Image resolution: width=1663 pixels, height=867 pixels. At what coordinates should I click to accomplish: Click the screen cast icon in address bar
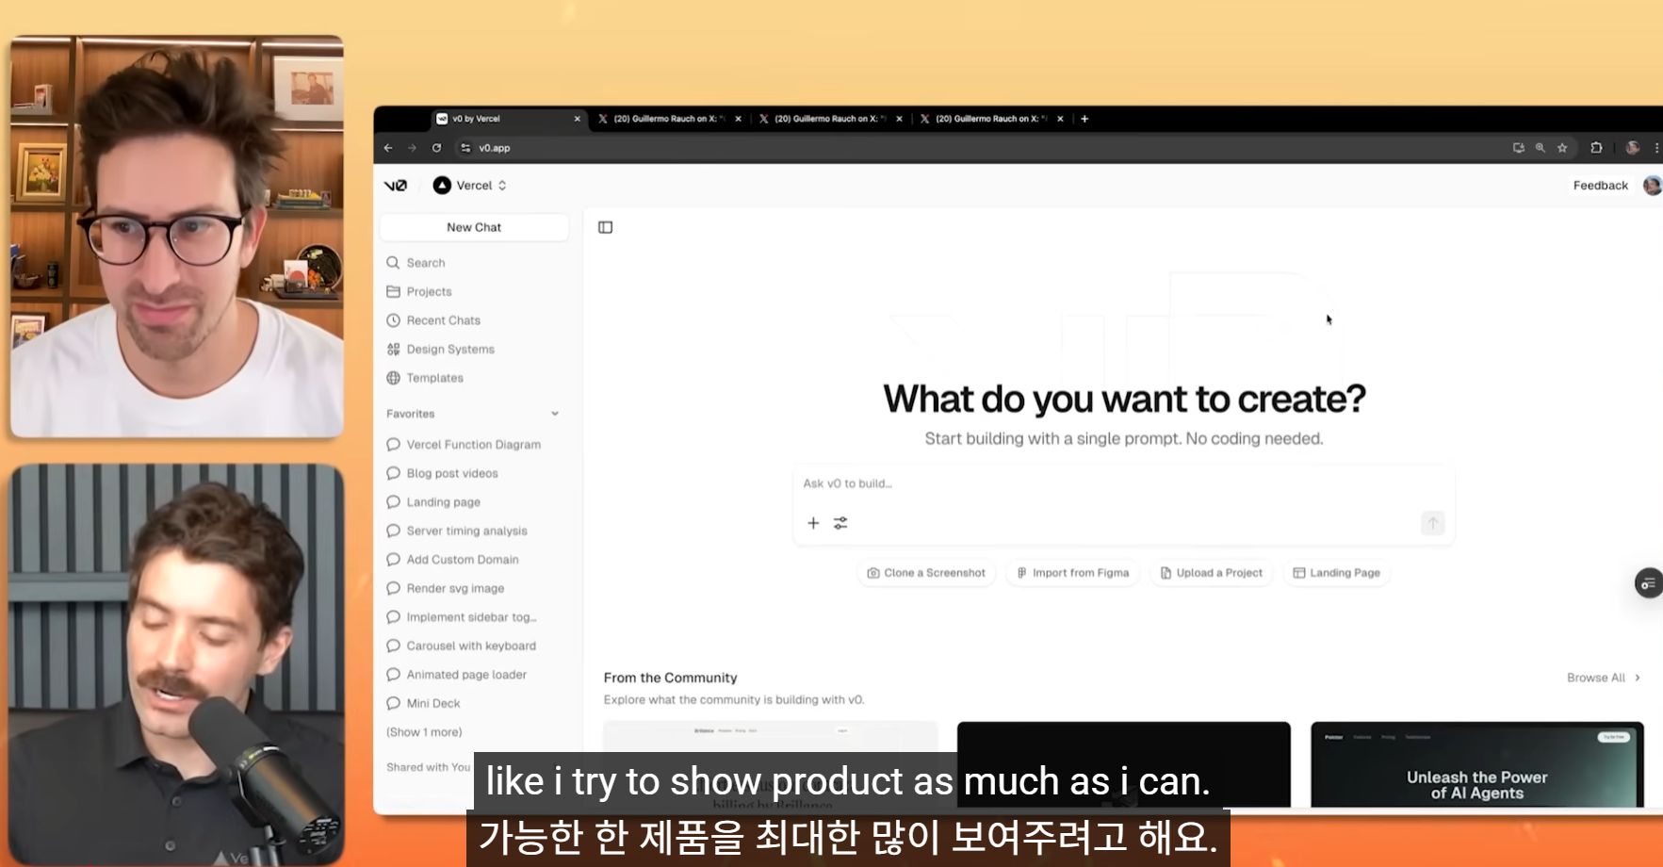coord(1518,148)
